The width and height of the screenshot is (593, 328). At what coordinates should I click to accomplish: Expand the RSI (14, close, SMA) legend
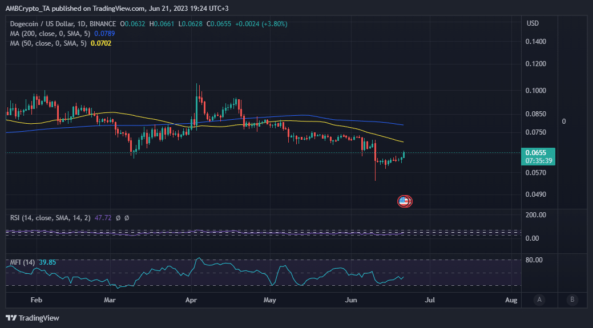click(50, 218)
